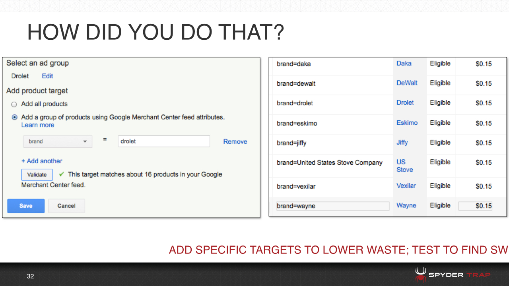Viewport: 509px width, 286px height.
Task: Click the drolet value input field
Action: 164,141
